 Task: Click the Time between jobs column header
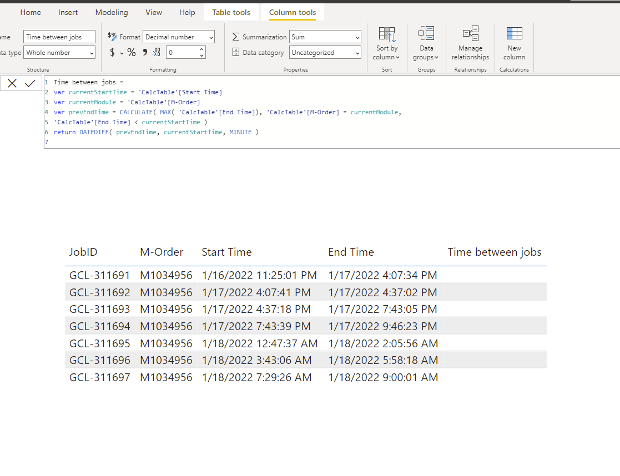[x=494, y=252]
